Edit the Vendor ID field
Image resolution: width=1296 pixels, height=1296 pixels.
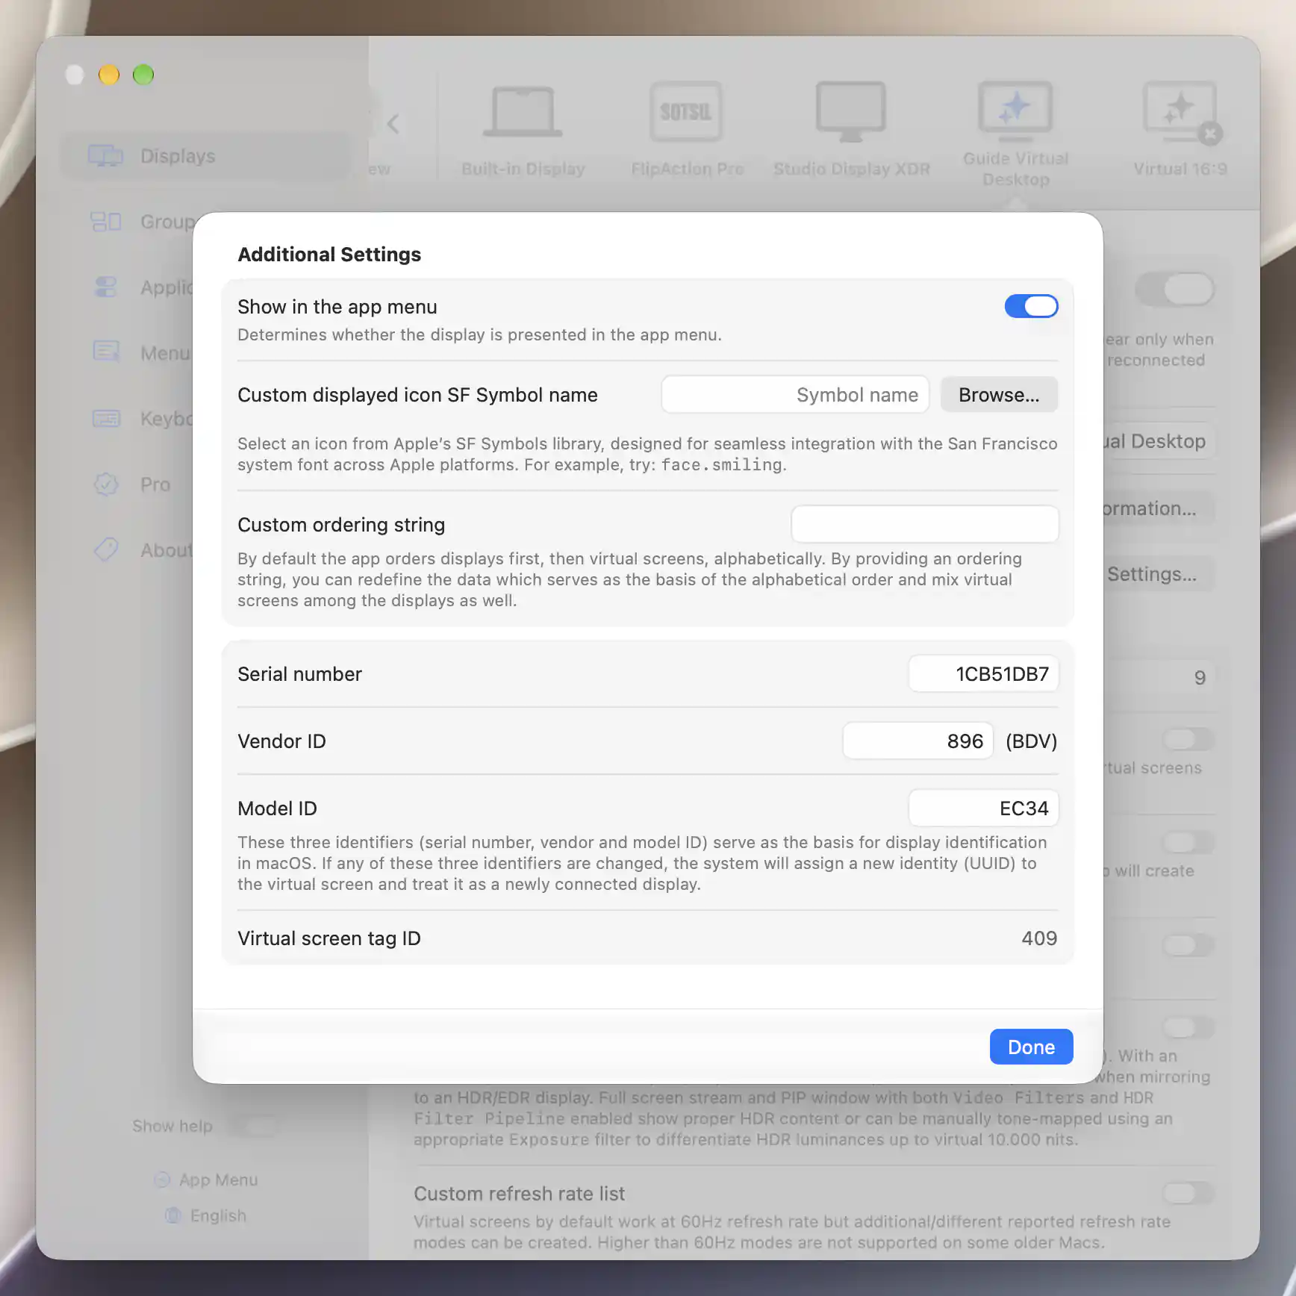918,741
